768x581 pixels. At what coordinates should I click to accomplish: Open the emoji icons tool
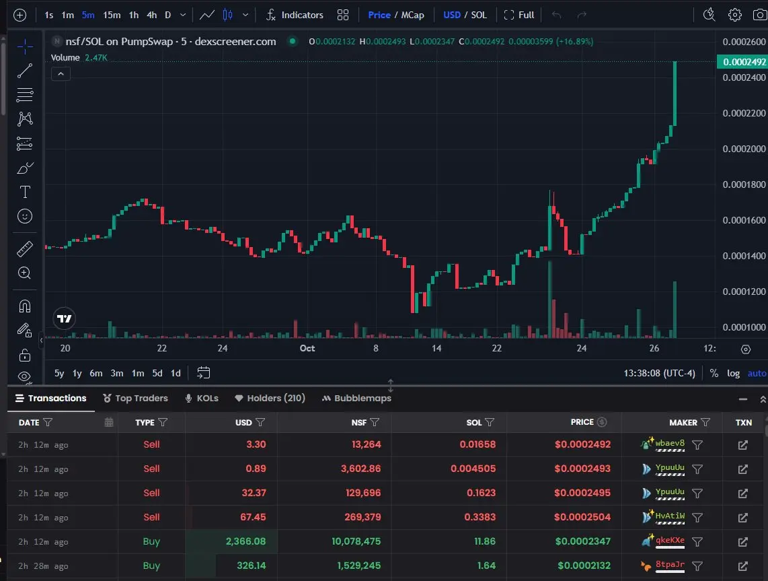point(25,217)
